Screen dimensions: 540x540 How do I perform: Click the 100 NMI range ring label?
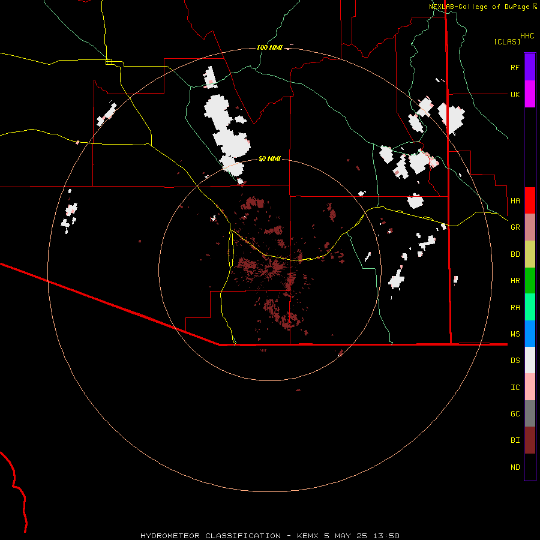coord(269,47)
